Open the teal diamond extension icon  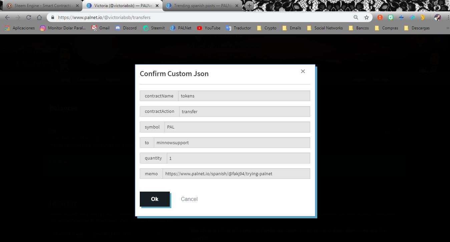point(412,17)
